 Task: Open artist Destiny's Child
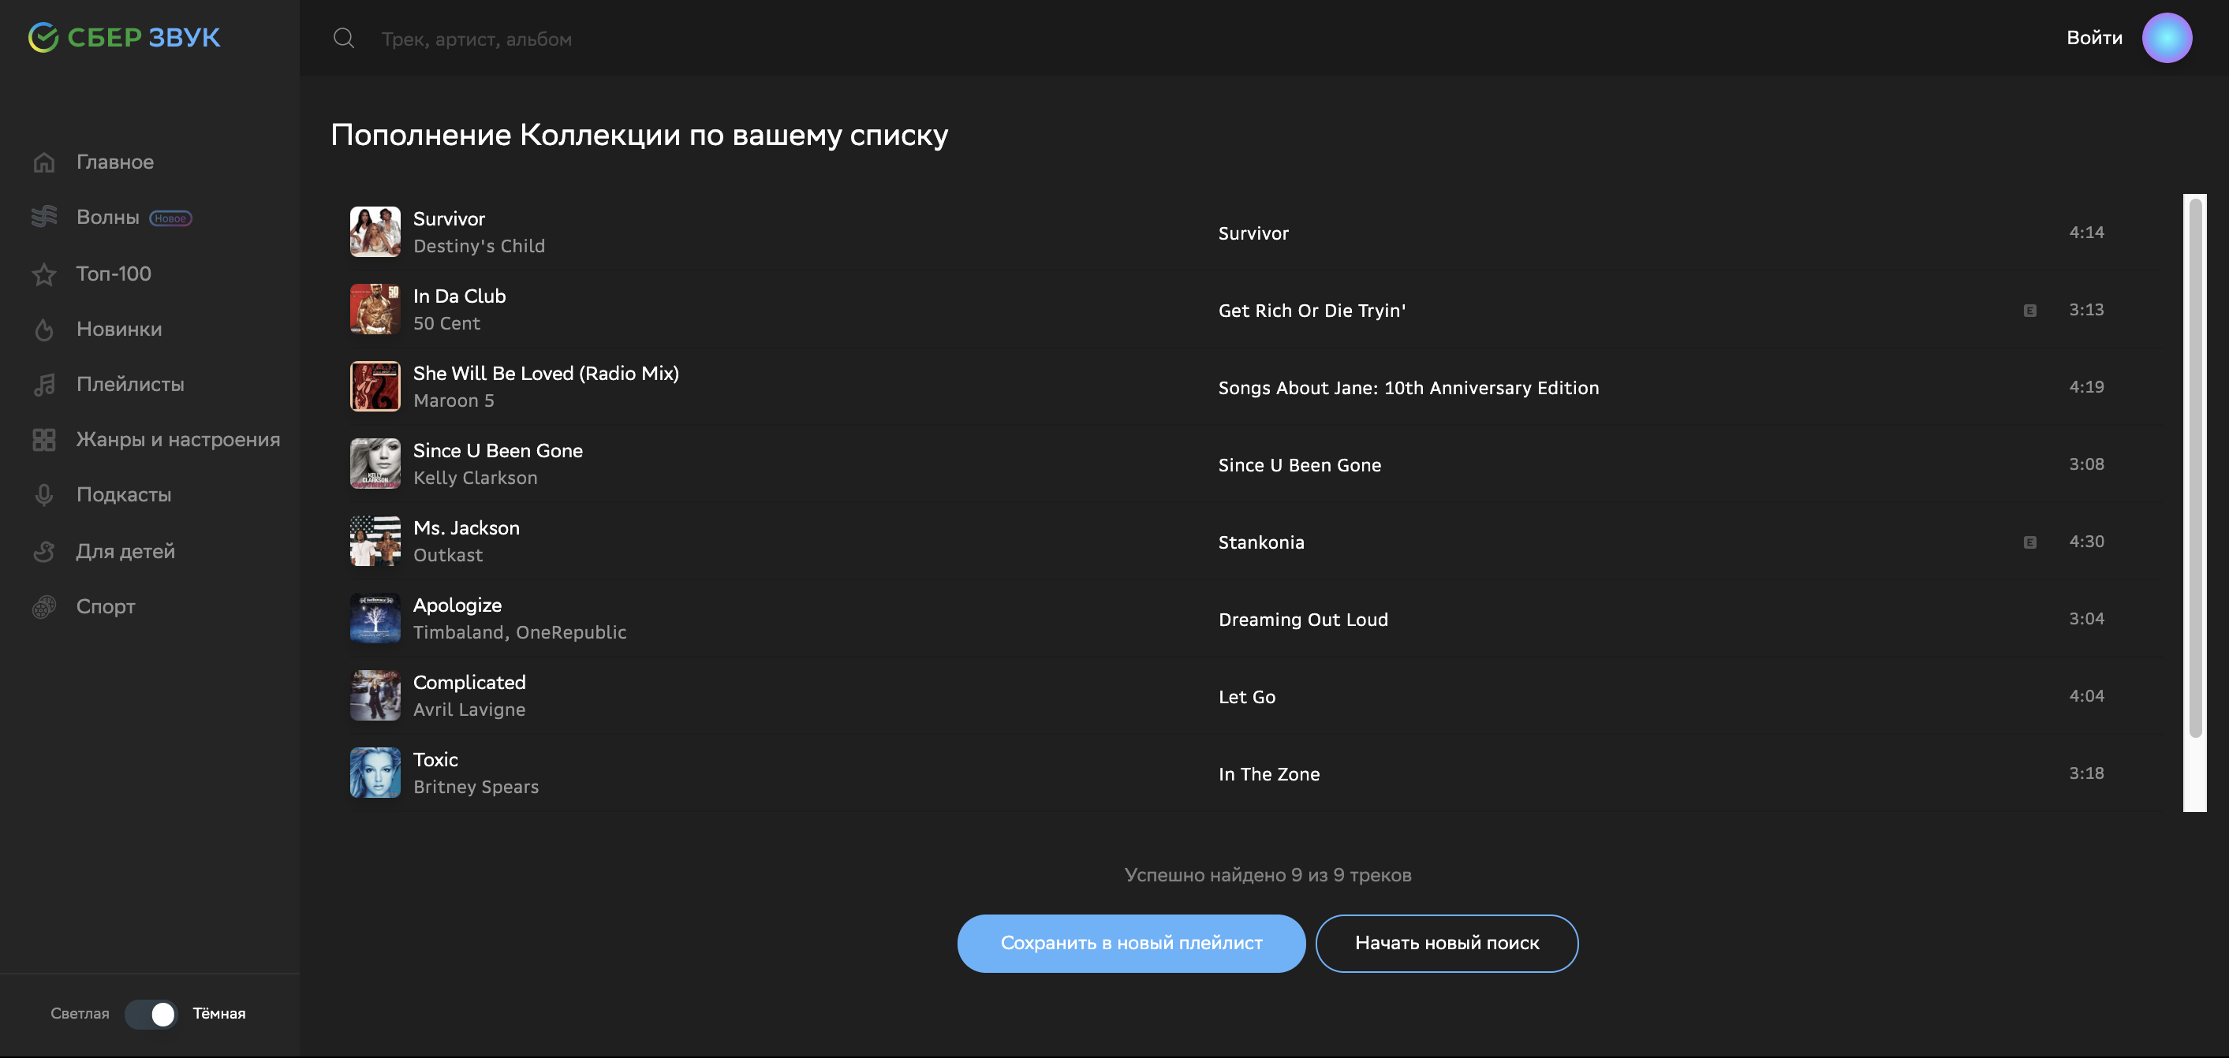tap(480, 246)
